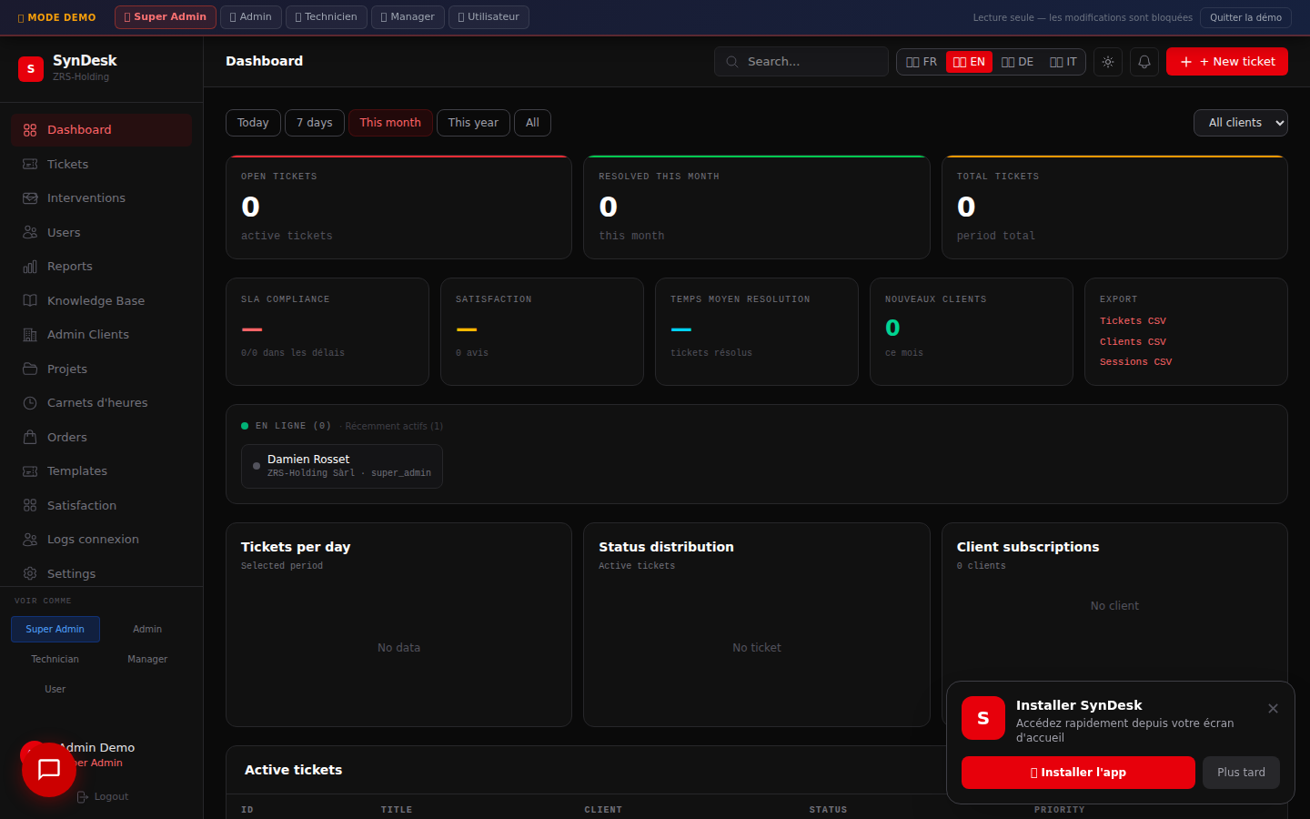Download the Tickets CSV export

point(1133,321)
